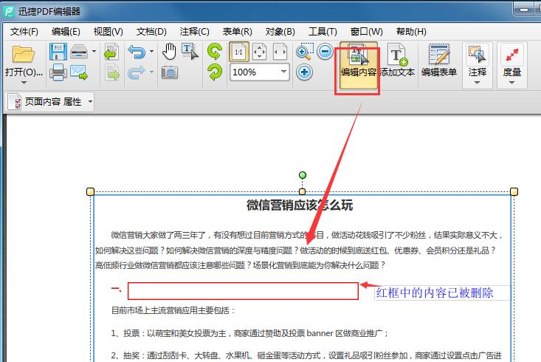
Task: Click the line 目前市场上主流营销应用主要包括
Action: [x=173, y=310]
